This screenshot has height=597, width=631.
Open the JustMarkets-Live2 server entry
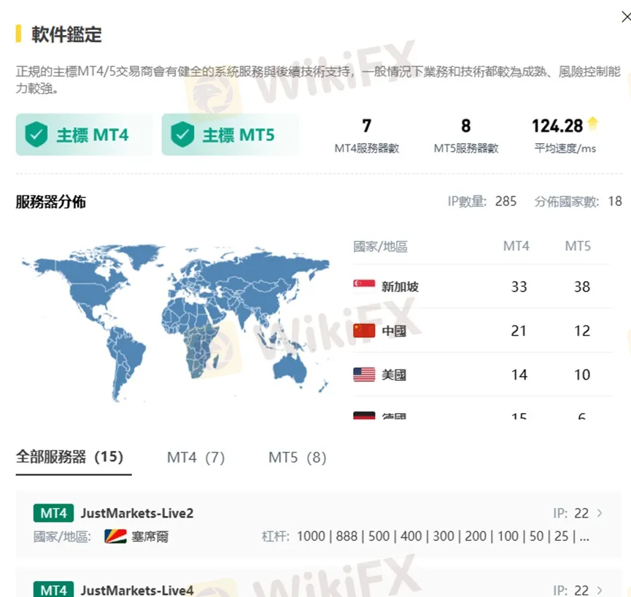point(319,525)
